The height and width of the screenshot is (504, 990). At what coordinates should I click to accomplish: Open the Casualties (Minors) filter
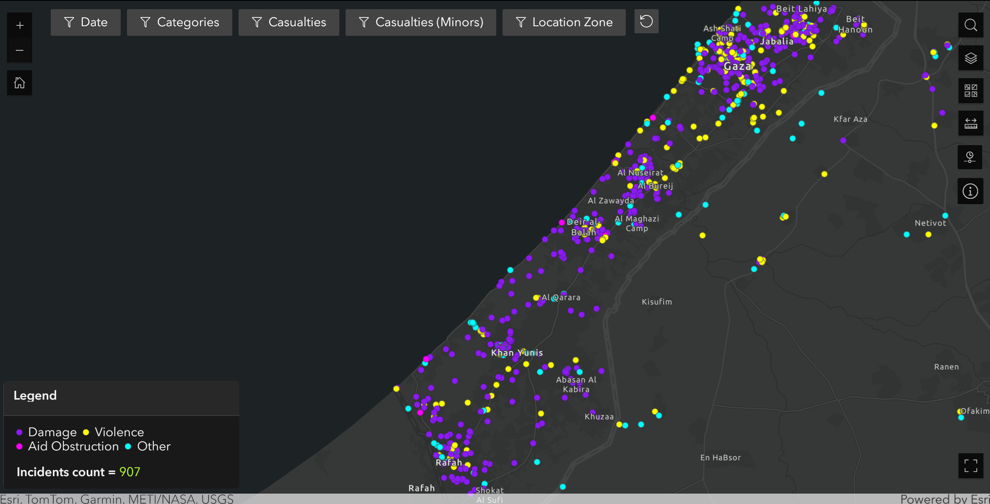point(420,22)
